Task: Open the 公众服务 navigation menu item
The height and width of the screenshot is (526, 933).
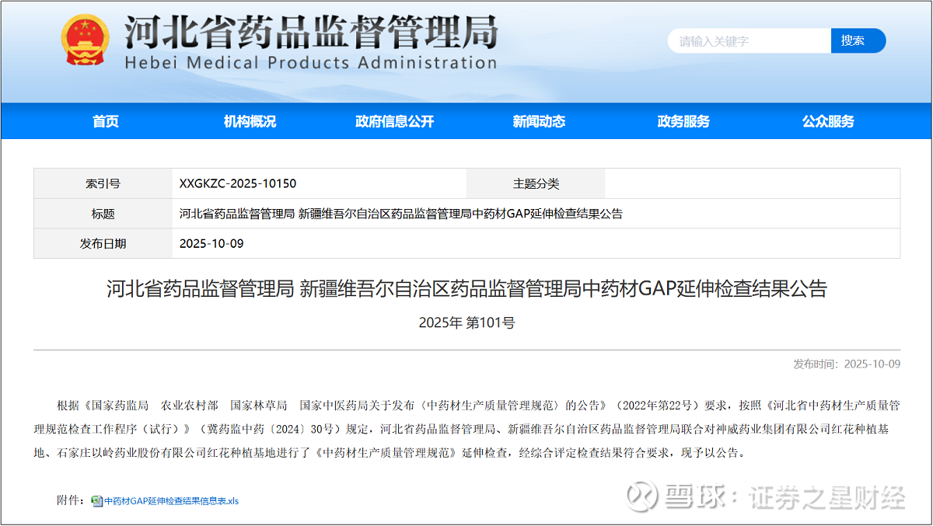Action: (x=828, y=121)
